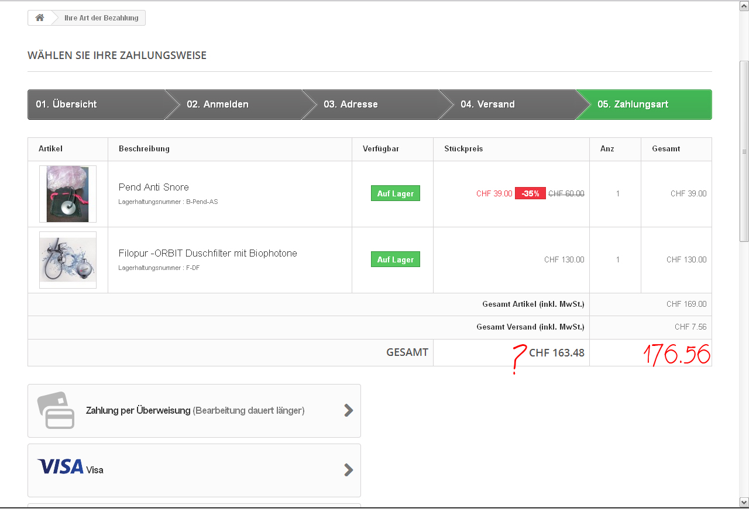Click the CHF 163.48 total amount

point(557,352)
